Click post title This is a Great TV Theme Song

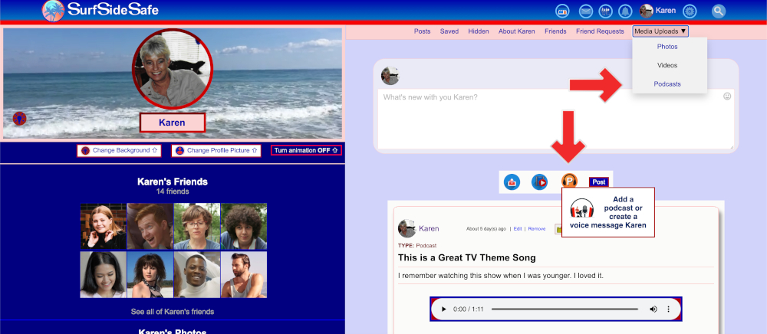click(x=466, y=257)
